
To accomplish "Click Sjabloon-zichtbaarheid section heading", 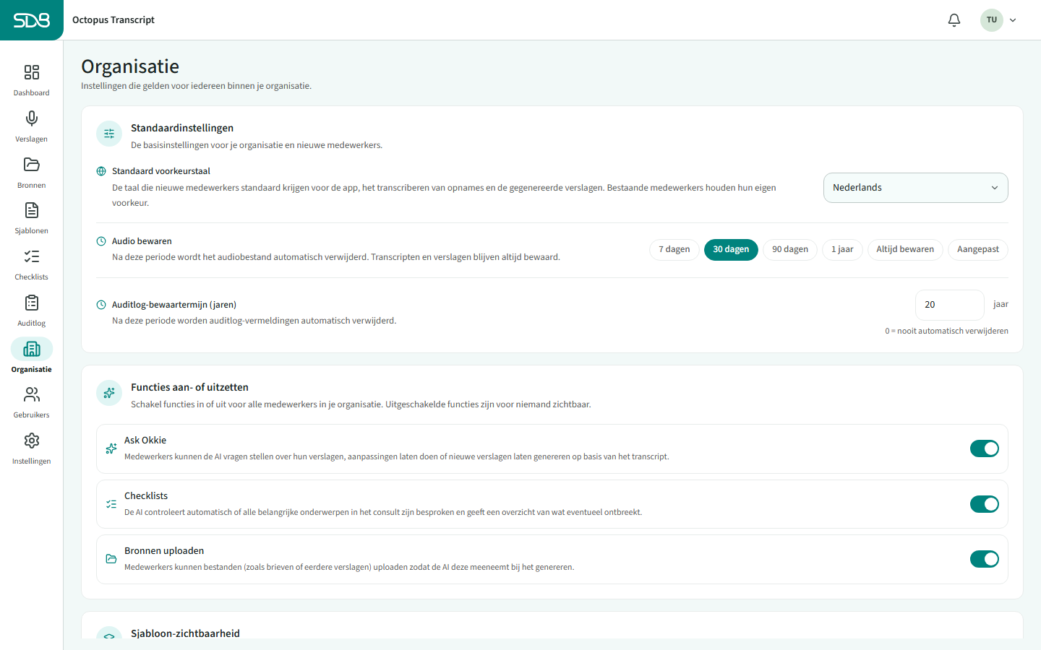I will 185,633.
